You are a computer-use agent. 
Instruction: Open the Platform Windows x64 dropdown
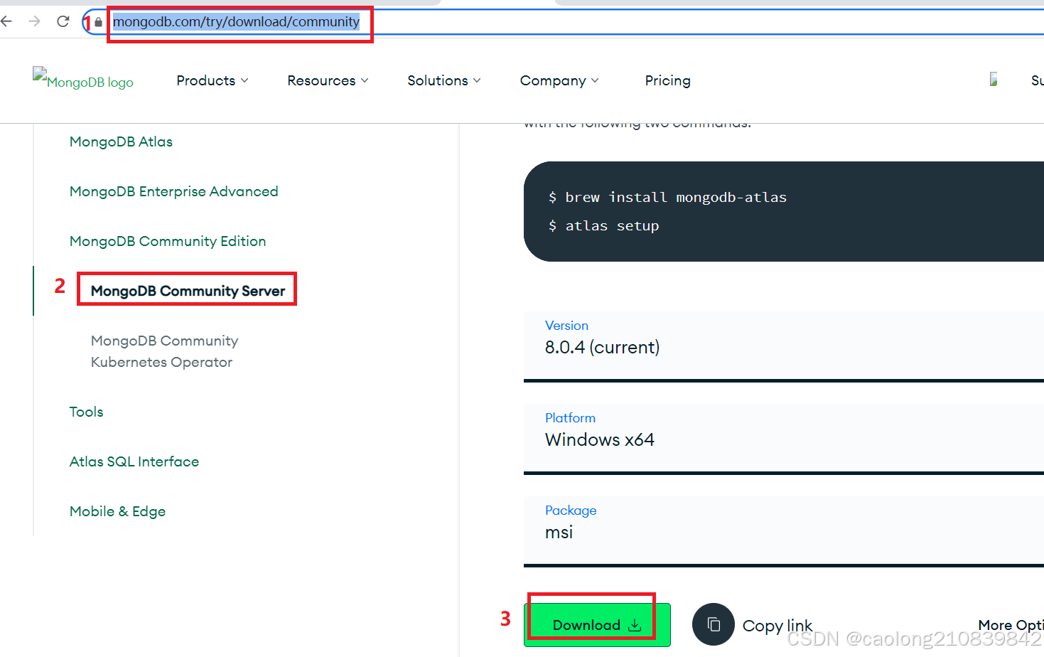(784, 439)
